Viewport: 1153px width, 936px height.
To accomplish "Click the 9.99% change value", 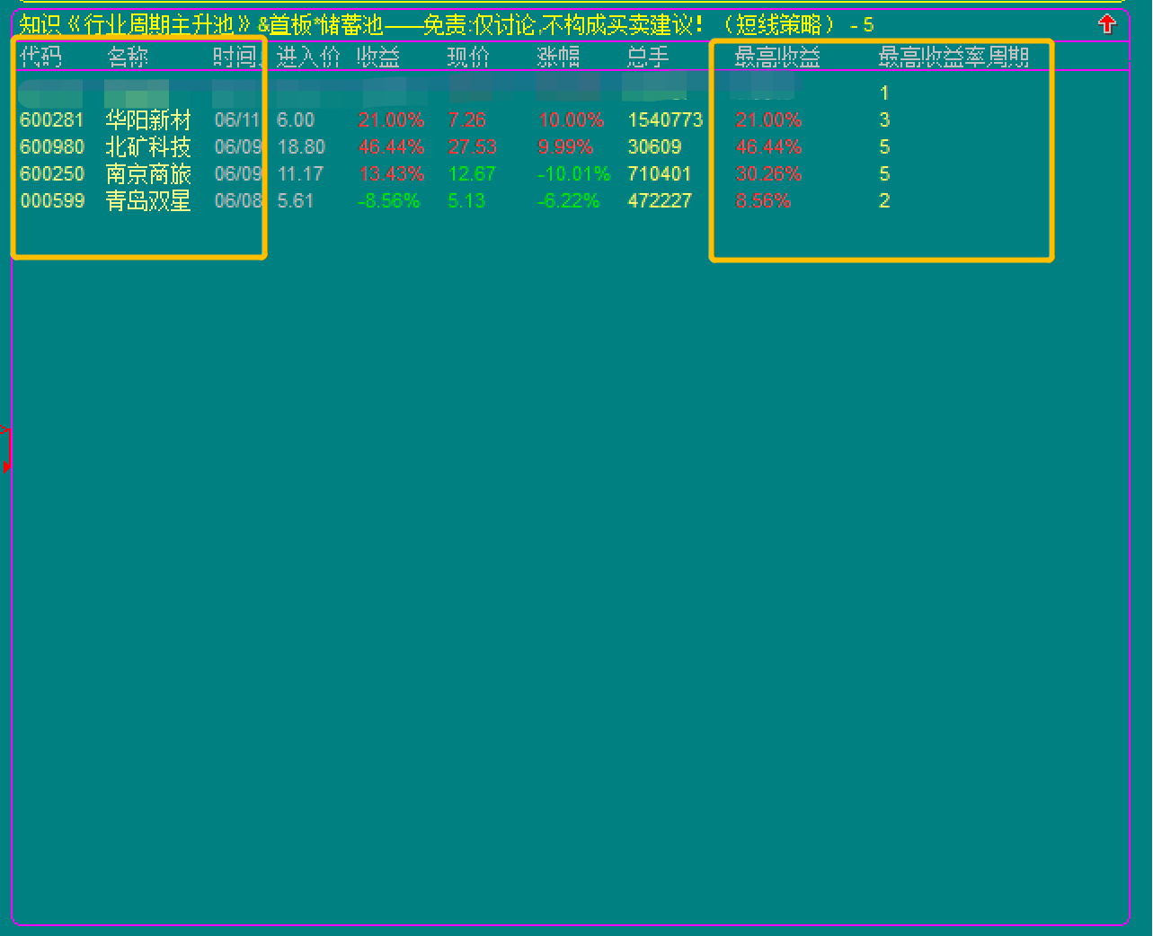I will click(x=565, y=147).
